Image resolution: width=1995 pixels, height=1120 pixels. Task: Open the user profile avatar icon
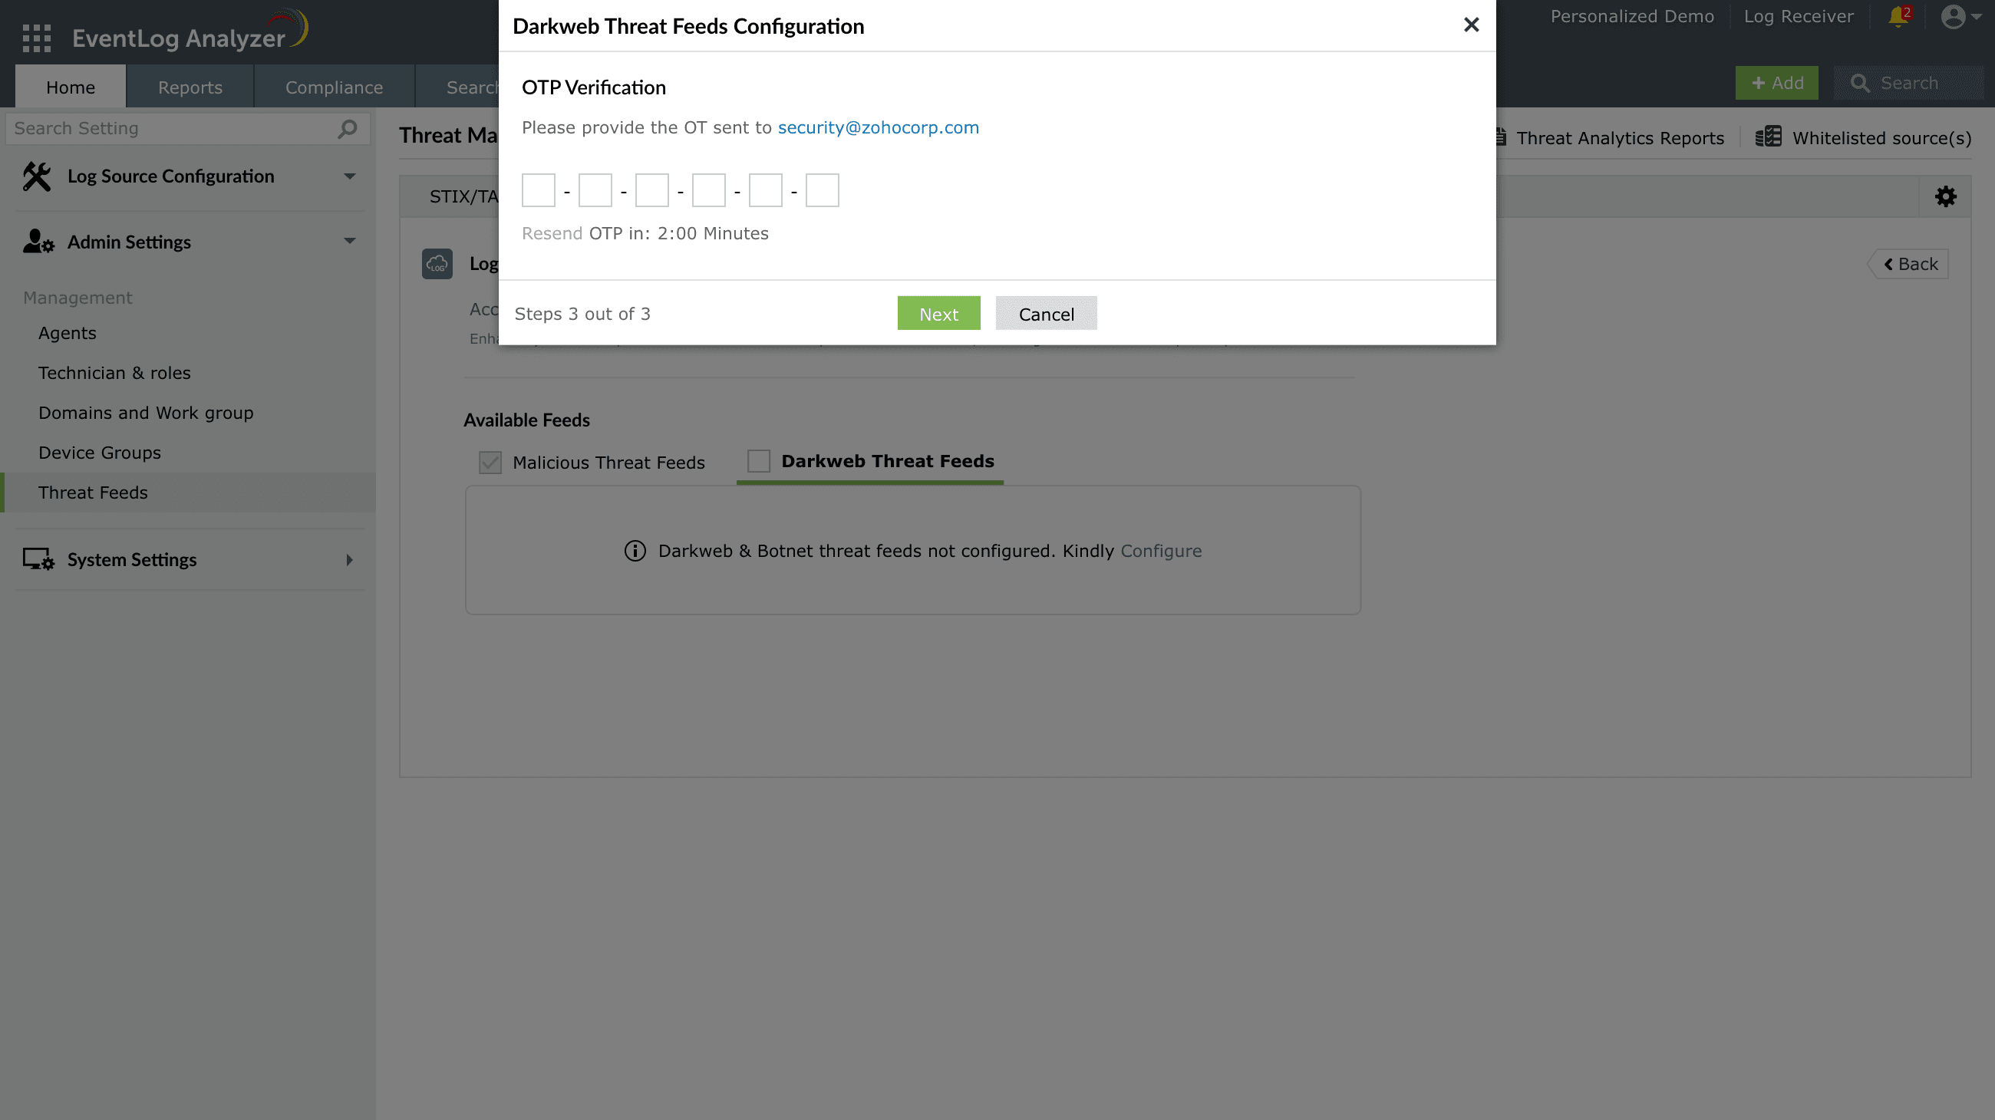pyautogui.click(x=1953, y=16)
